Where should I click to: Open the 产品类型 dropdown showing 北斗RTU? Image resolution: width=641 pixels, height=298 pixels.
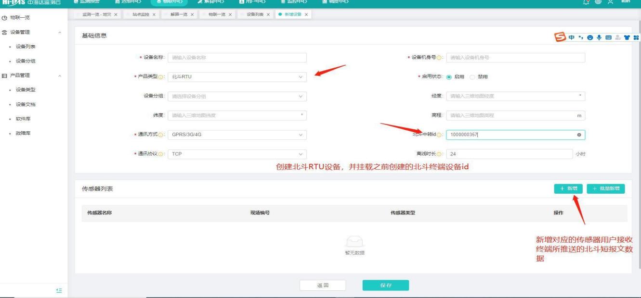pyautogui.click(x=237, y=77)
